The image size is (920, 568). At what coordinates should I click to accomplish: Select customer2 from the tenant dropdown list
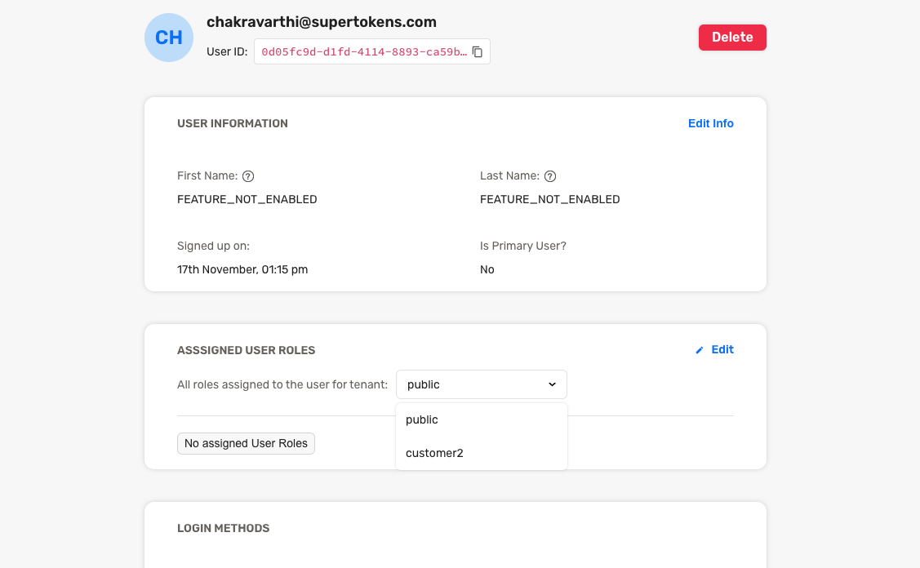434,453
